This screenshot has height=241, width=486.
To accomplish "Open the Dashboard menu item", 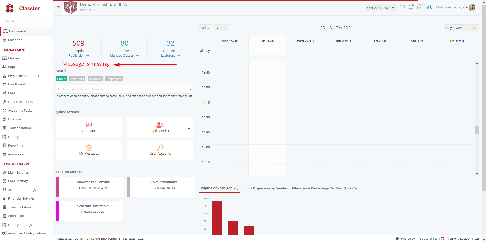I will 27,31.
